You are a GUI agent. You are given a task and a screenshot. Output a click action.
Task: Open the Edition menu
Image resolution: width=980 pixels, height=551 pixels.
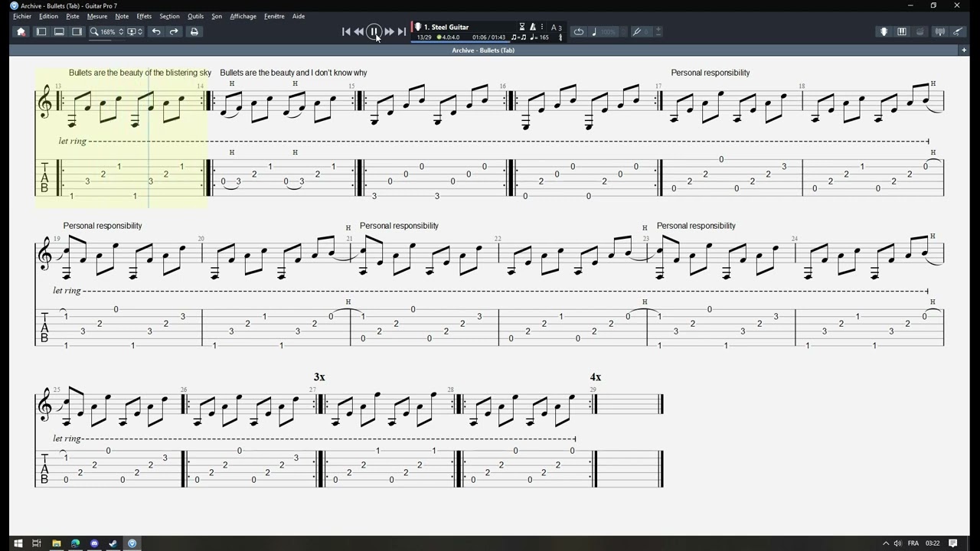[48, 16]
